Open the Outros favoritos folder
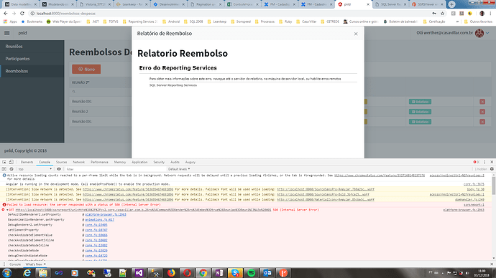 (478, 21)
